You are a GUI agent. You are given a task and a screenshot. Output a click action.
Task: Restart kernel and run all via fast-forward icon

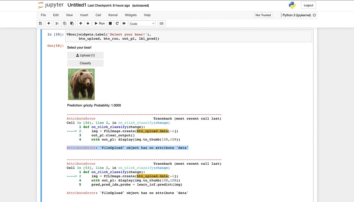(123, 23)
